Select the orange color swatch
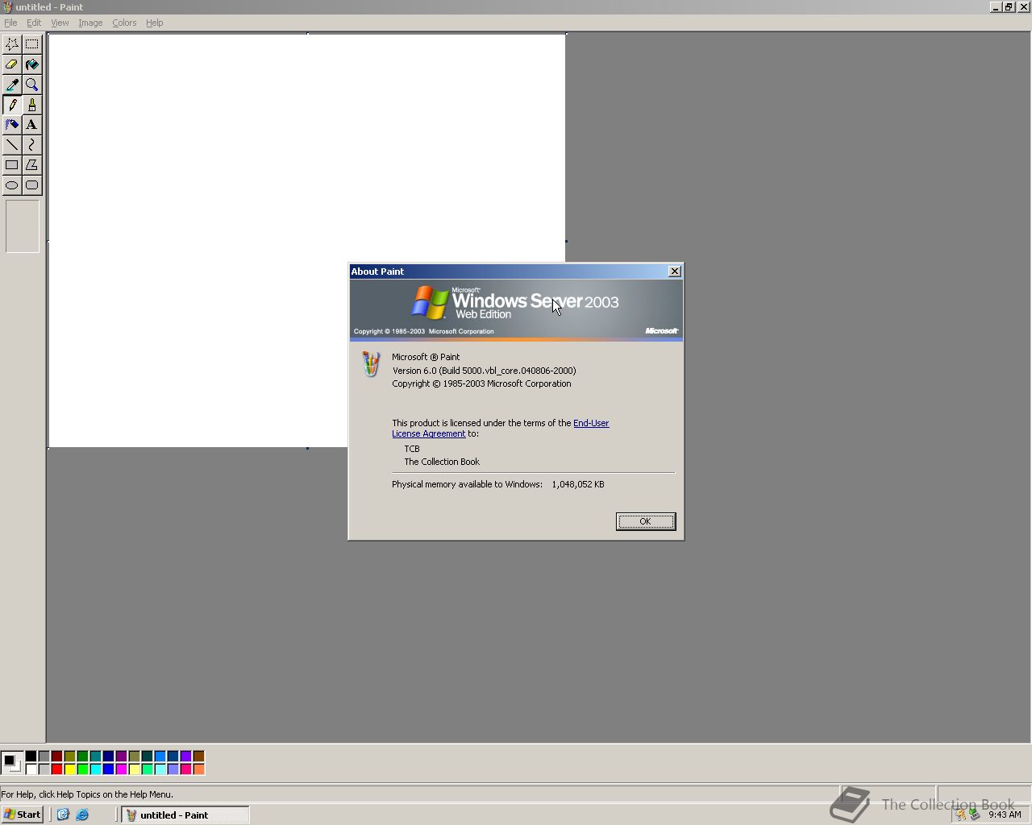The width and height of the screenshot is (1032, 825). pos(198,769)
